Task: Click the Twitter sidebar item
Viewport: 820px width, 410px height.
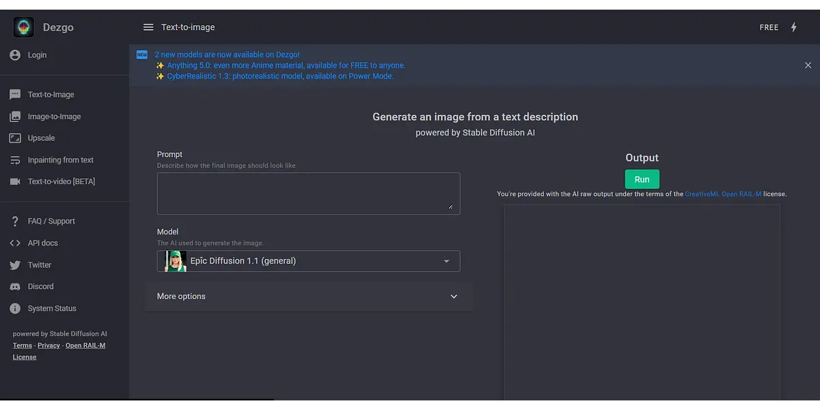Action: (x=40, y=265)
